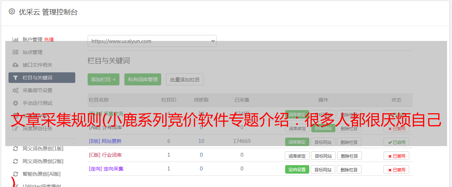Select the highlighted 栏目与关键词 menu item
The height and width of the screenshot is (187, 452).
click(x=42, y=78)
